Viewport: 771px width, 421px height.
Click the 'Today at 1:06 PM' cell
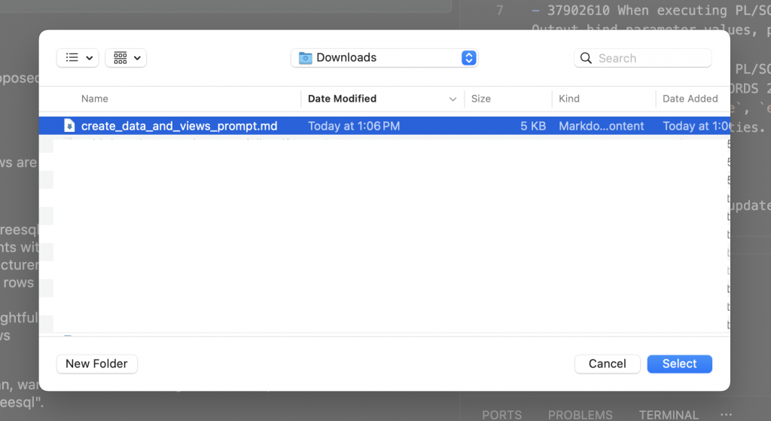tap(354, 126)
